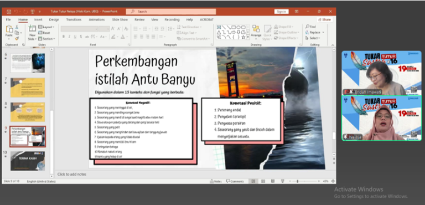The width and height of the screenshot is (425, 205).
Task: Switch to the Transitions tab
Action: click(x=74, y=20)
